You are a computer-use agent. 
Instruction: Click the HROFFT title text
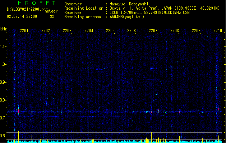click(x=37, y=3)
